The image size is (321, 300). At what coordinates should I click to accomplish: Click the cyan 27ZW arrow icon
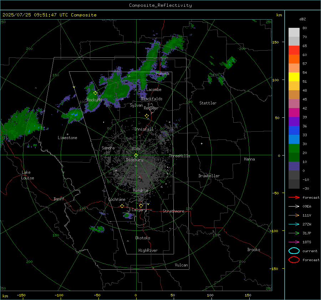pos(294,224)
